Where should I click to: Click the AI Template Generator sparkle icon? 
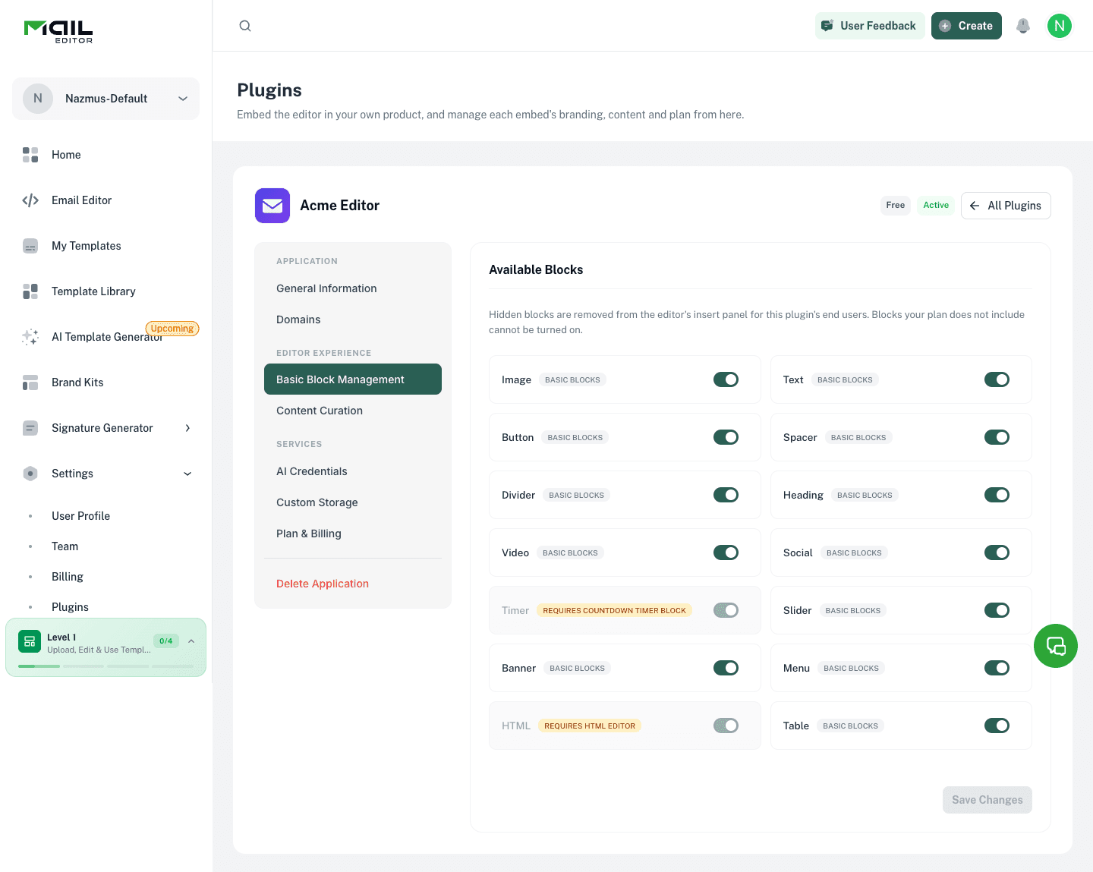point(30,337)
